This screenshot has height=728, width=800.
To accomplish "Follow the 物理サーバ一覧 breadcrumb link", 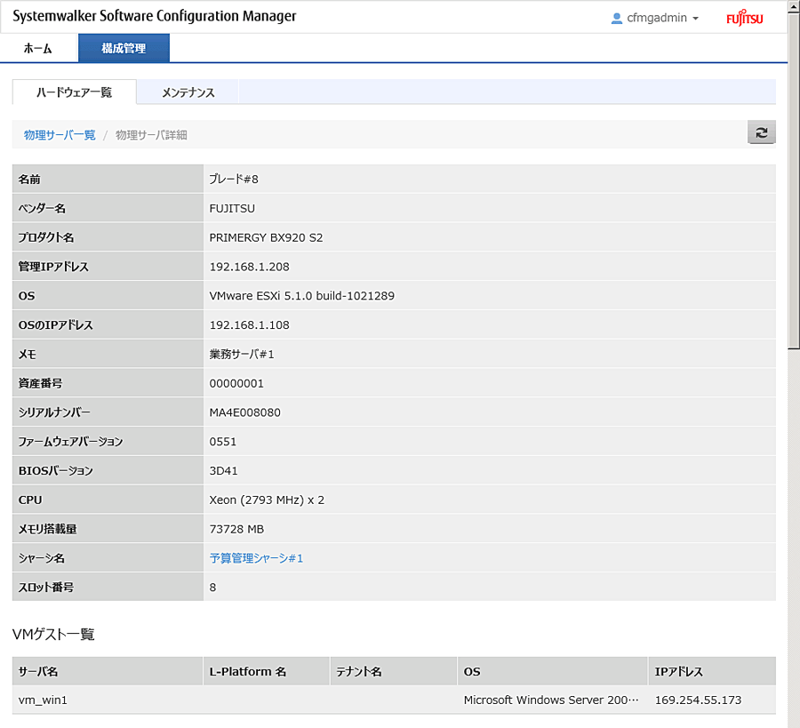I will [60, 135].
